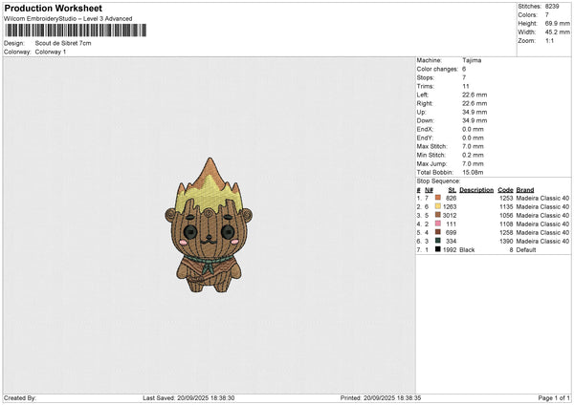Select the black swatch in the Black row
The width and height of the screenshot is (574, 405).
[438, 249]
